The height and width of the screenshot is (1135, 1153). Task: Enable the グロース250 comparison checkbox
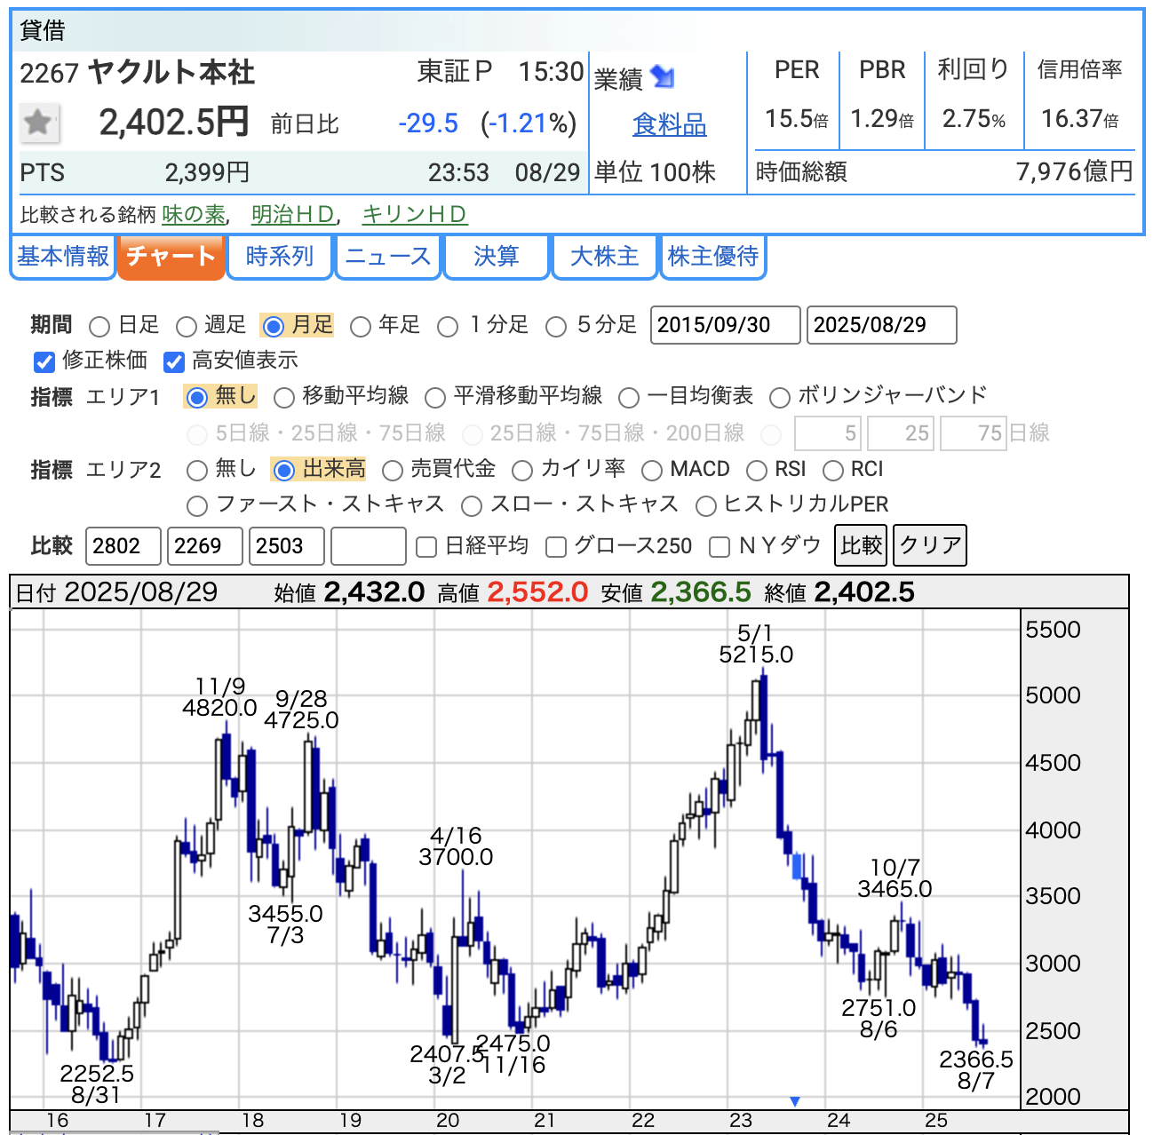pos(556,547)
